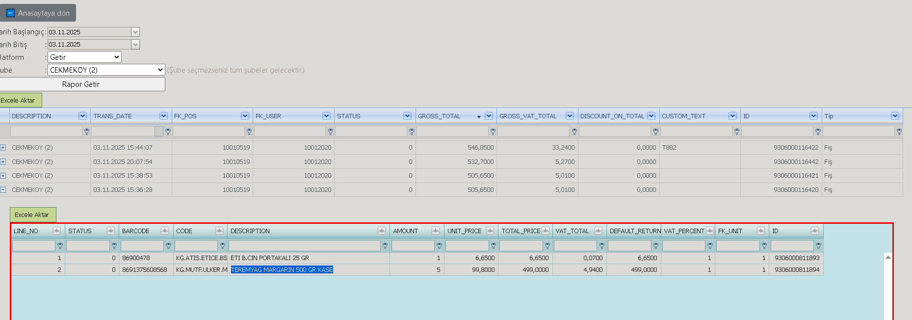Click the filter icon under GROSS_TOTAL column
The image size is (912, 320).
click(x=493, y=132)
